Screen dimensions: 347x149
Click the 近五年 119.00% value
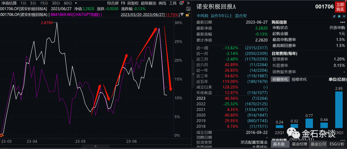(x=231, y=81)
